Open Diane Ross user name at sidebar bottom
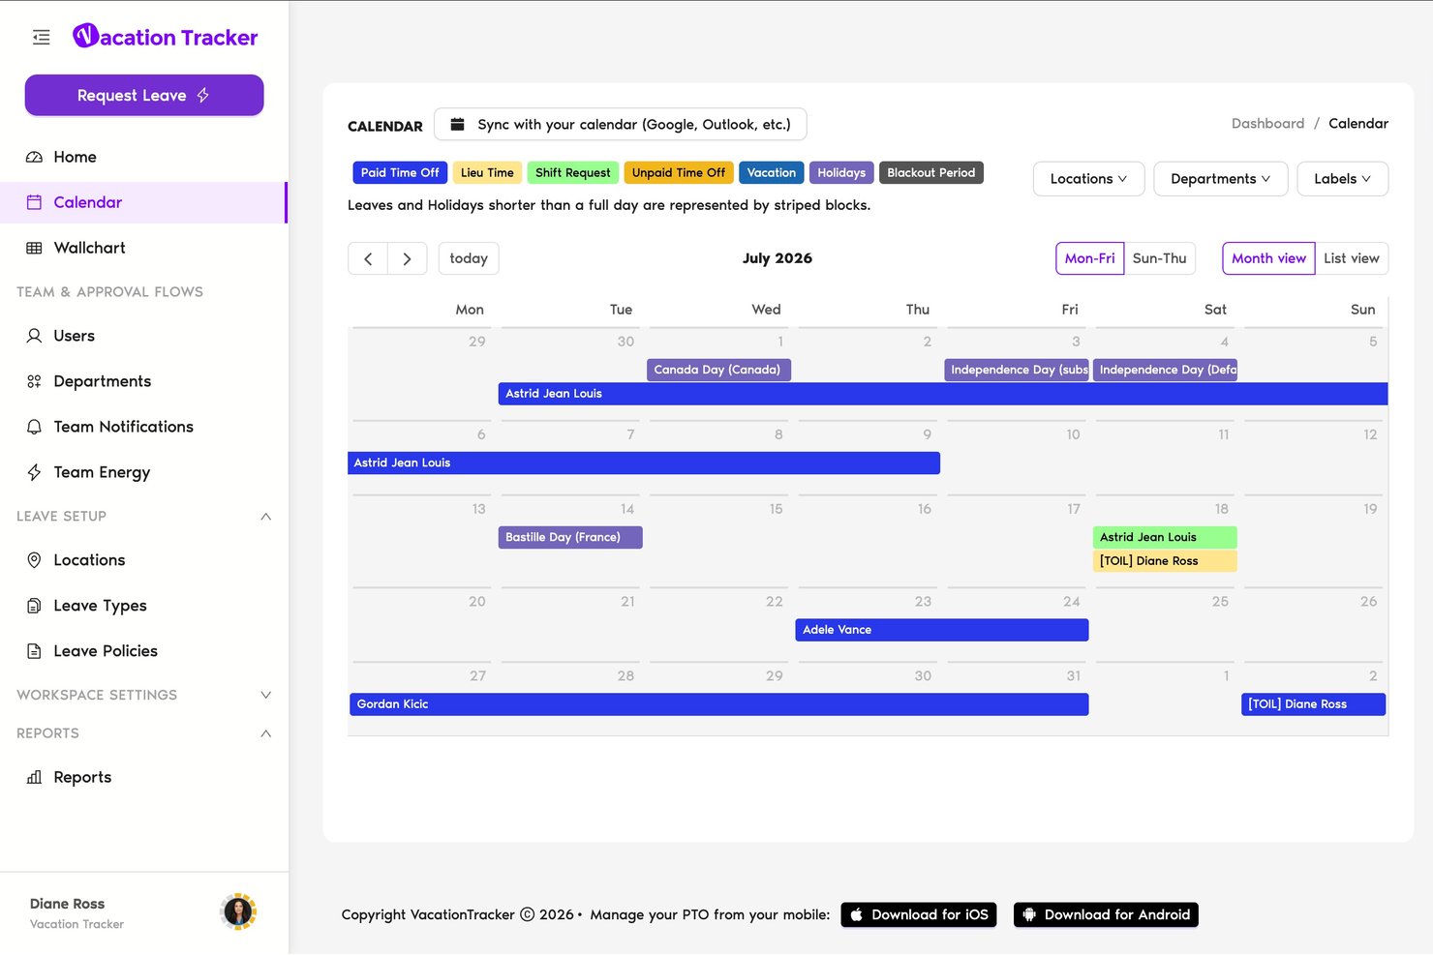 pos(67,904)
